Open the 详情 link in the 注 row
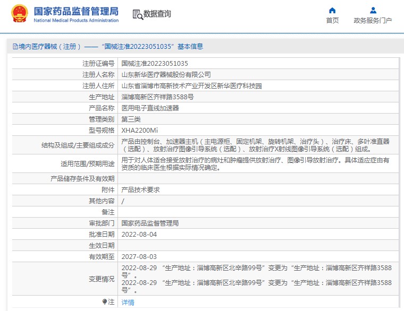The width and height of the screenshot is (404, 311). 128,303
